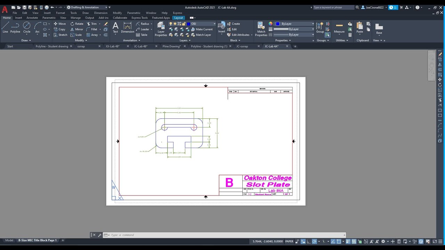The width and height of the screenshot is (445, 250).
Task: Select the Text annotation tool
Action: 115,27
